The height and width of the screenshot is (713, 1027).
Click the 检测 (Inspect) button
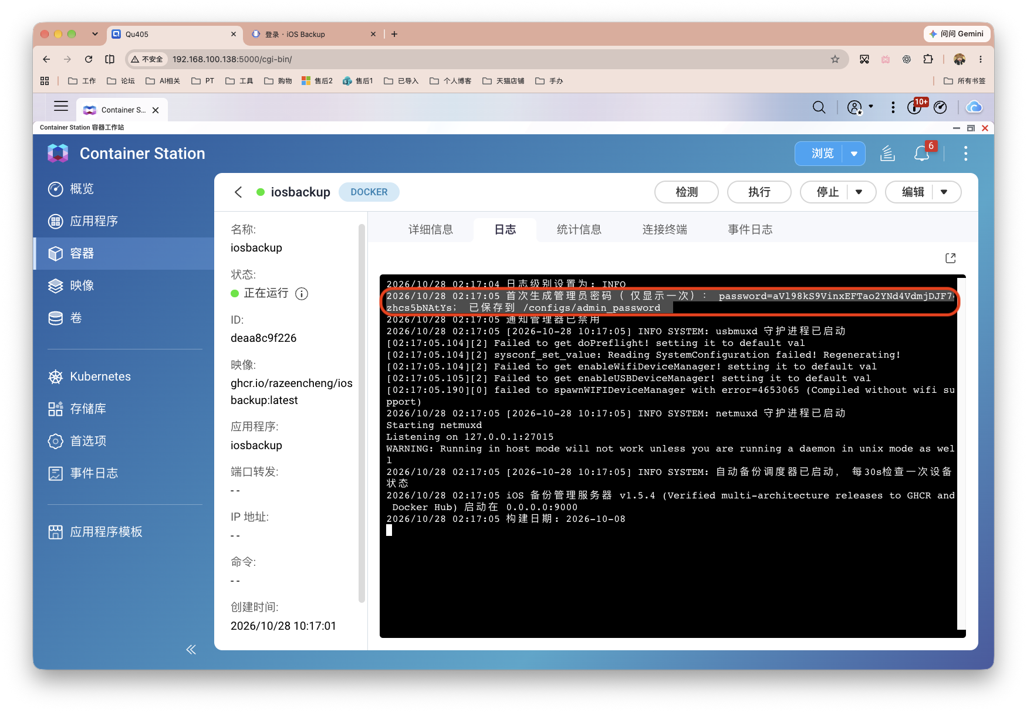tap(687, 192)
